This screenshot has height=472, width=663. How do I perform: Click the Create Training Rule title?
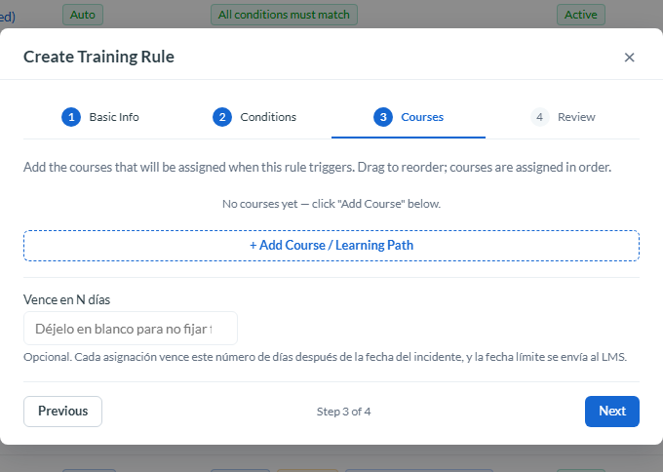click(x=98, y=57)
